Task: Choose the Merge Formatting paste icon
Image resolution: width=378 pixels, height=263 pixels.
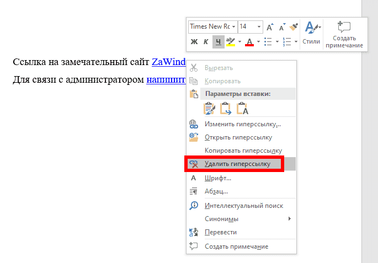Action: tap(226, 109)
